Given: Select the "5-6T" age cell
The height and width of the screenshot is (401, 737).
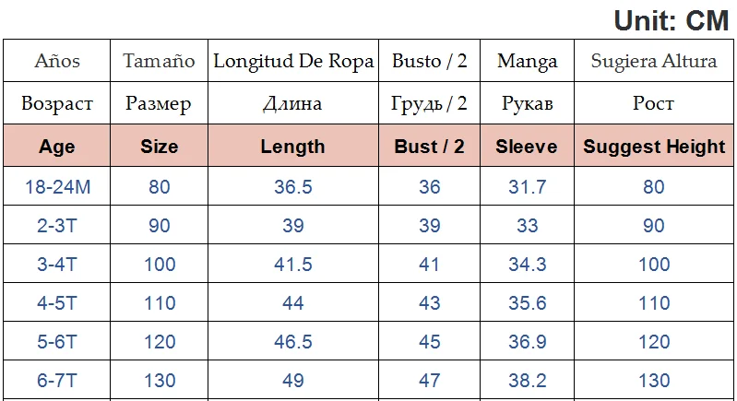Looking at the screenshot, I should pyautogui.click(x=57, y=342).
